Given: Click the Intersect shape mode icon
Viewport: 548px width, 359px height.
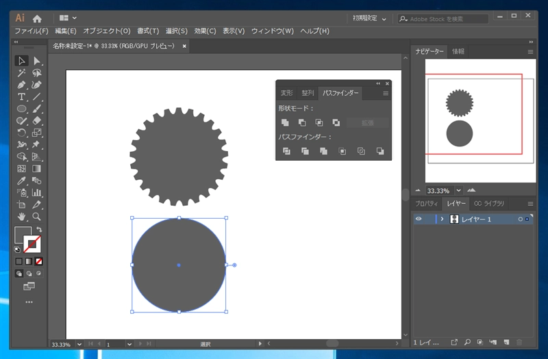Looking at the screenshot, I should (x=319, y=122).
